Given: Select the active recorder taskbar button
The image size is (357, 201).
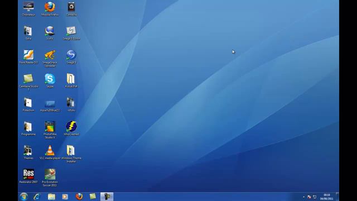Looking at the screenshot, I should pyautogui.click(x=107, y=197).
